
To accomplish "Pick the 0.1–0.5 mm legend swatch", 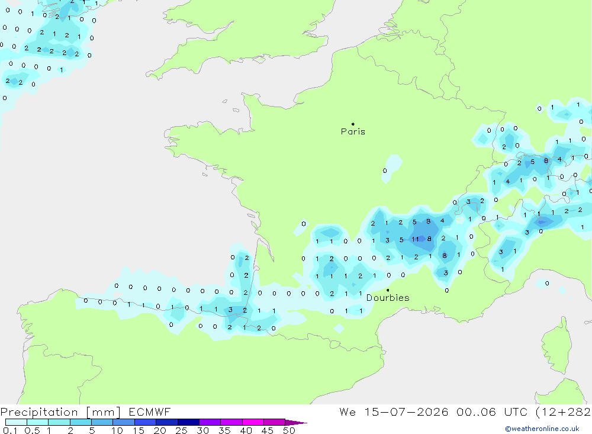I will pyautogui.click(x=16, y=422).
